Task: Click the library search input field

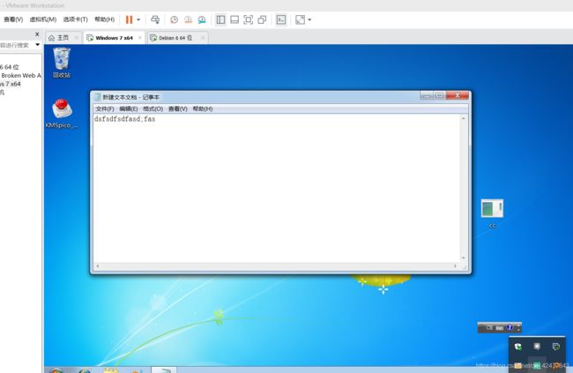Action: pos(15,45)
